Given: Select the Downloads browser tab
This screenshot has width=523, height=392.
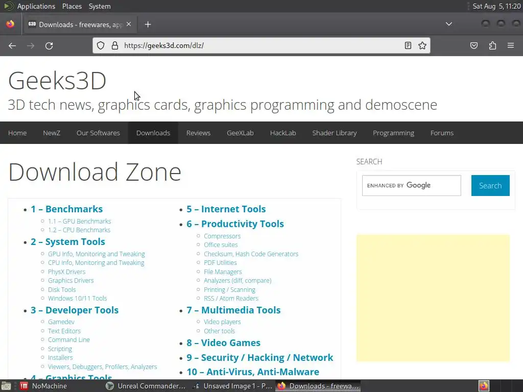Looking at the screenshot, I should pos(80,24).
